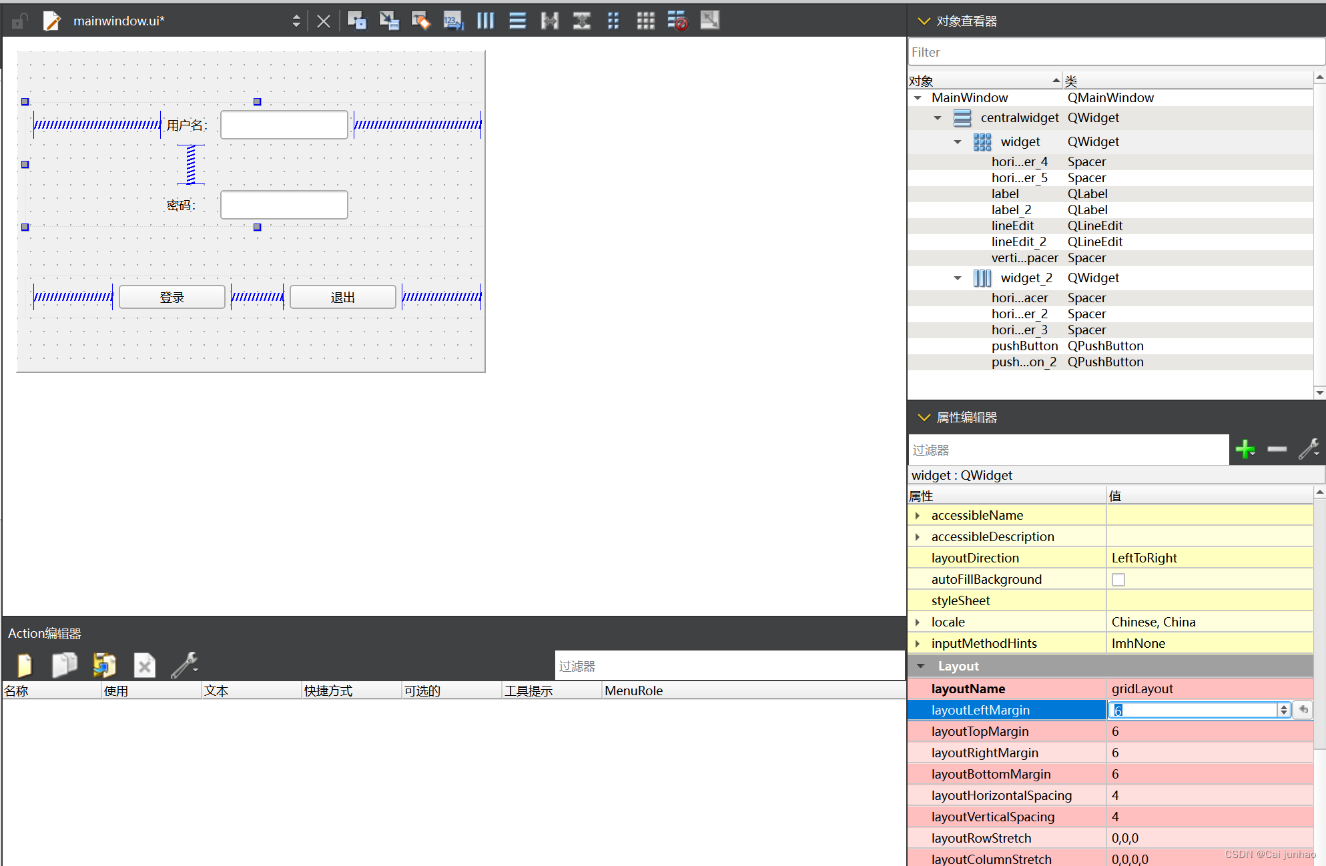Apply Lay Out Vertically from the toolbar

pos(517,21)
